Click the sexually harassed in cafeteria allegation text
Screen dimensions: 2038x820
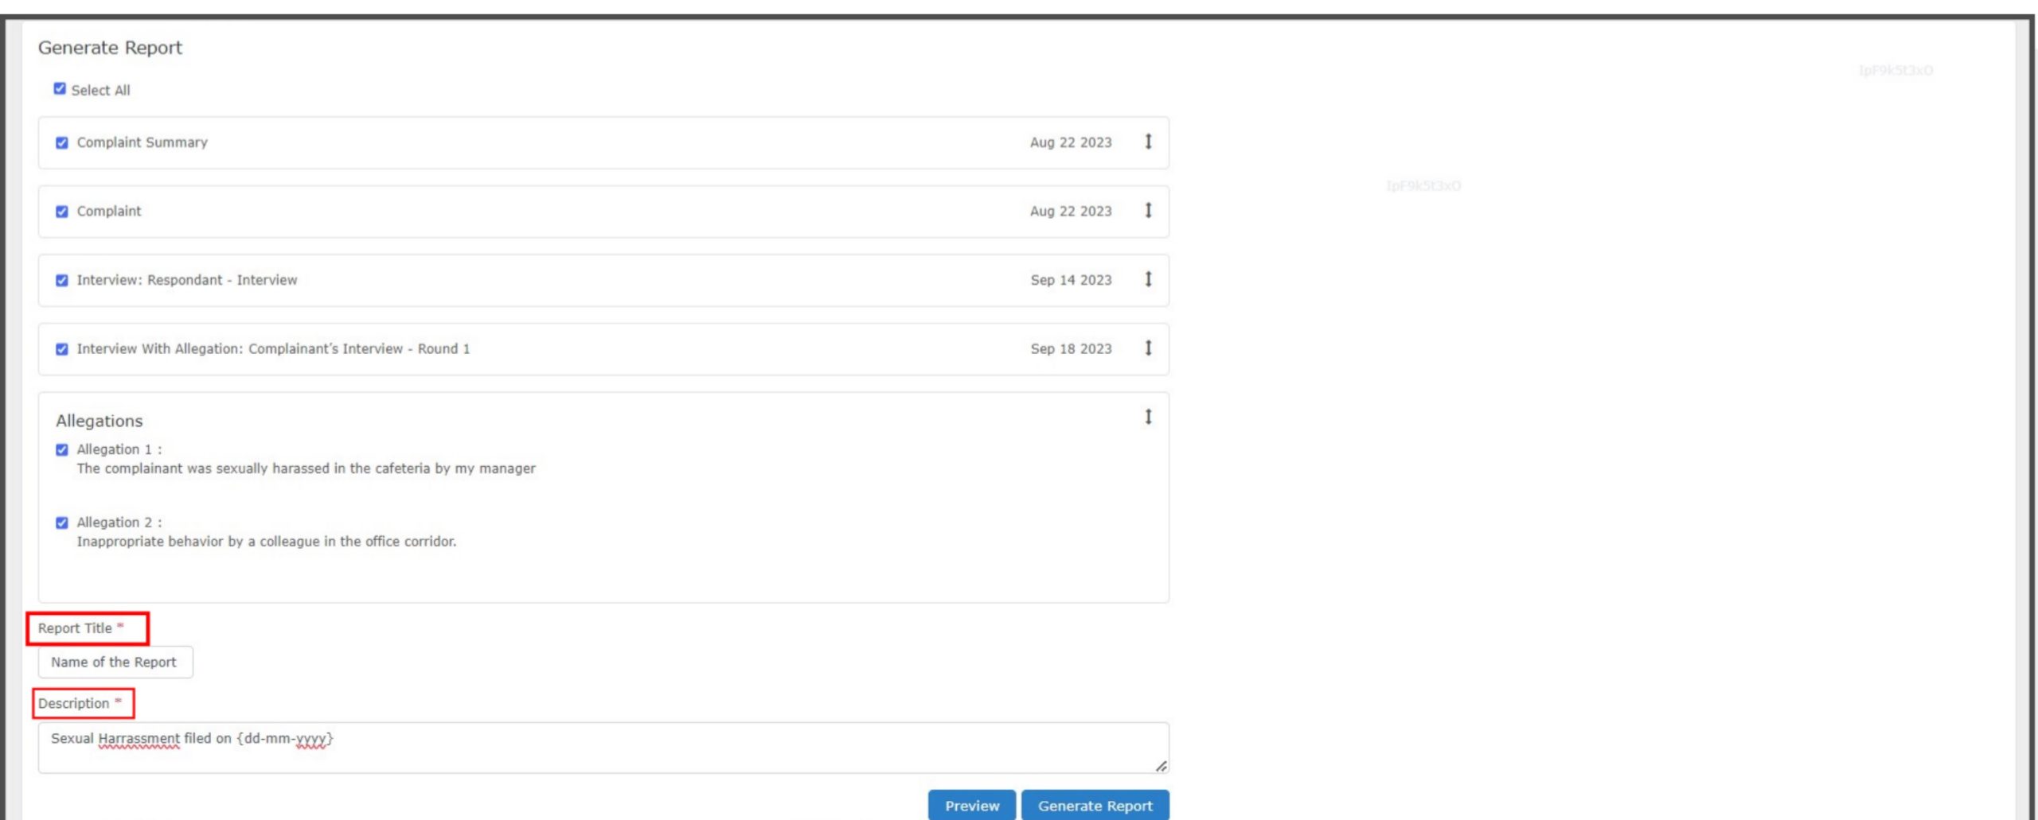tap(306, 468)
